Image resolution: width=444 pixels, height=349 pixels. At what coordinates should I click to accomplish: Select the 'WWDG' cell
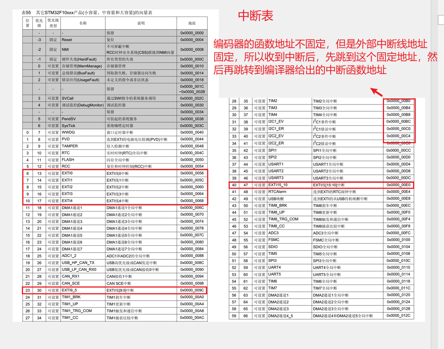tap(83, 132)
